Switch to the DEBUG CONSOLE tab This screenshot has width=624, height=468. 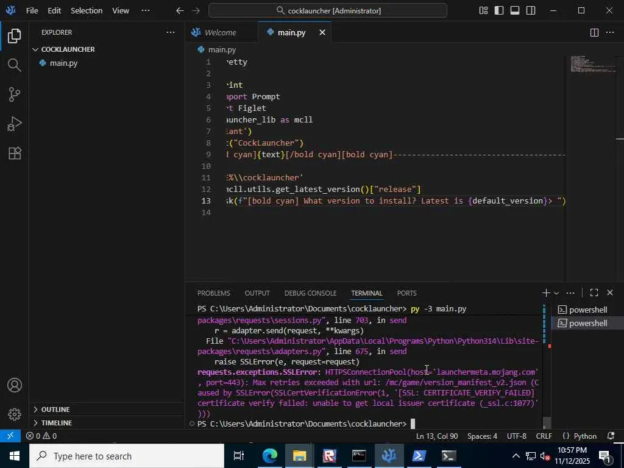(310, 293)
